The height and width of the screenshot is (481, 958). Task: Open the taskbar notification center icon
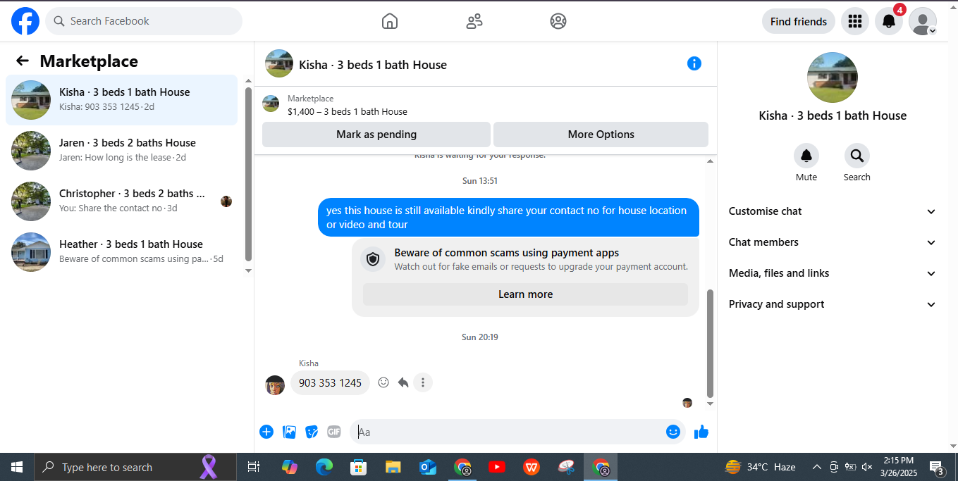(937, 467)
